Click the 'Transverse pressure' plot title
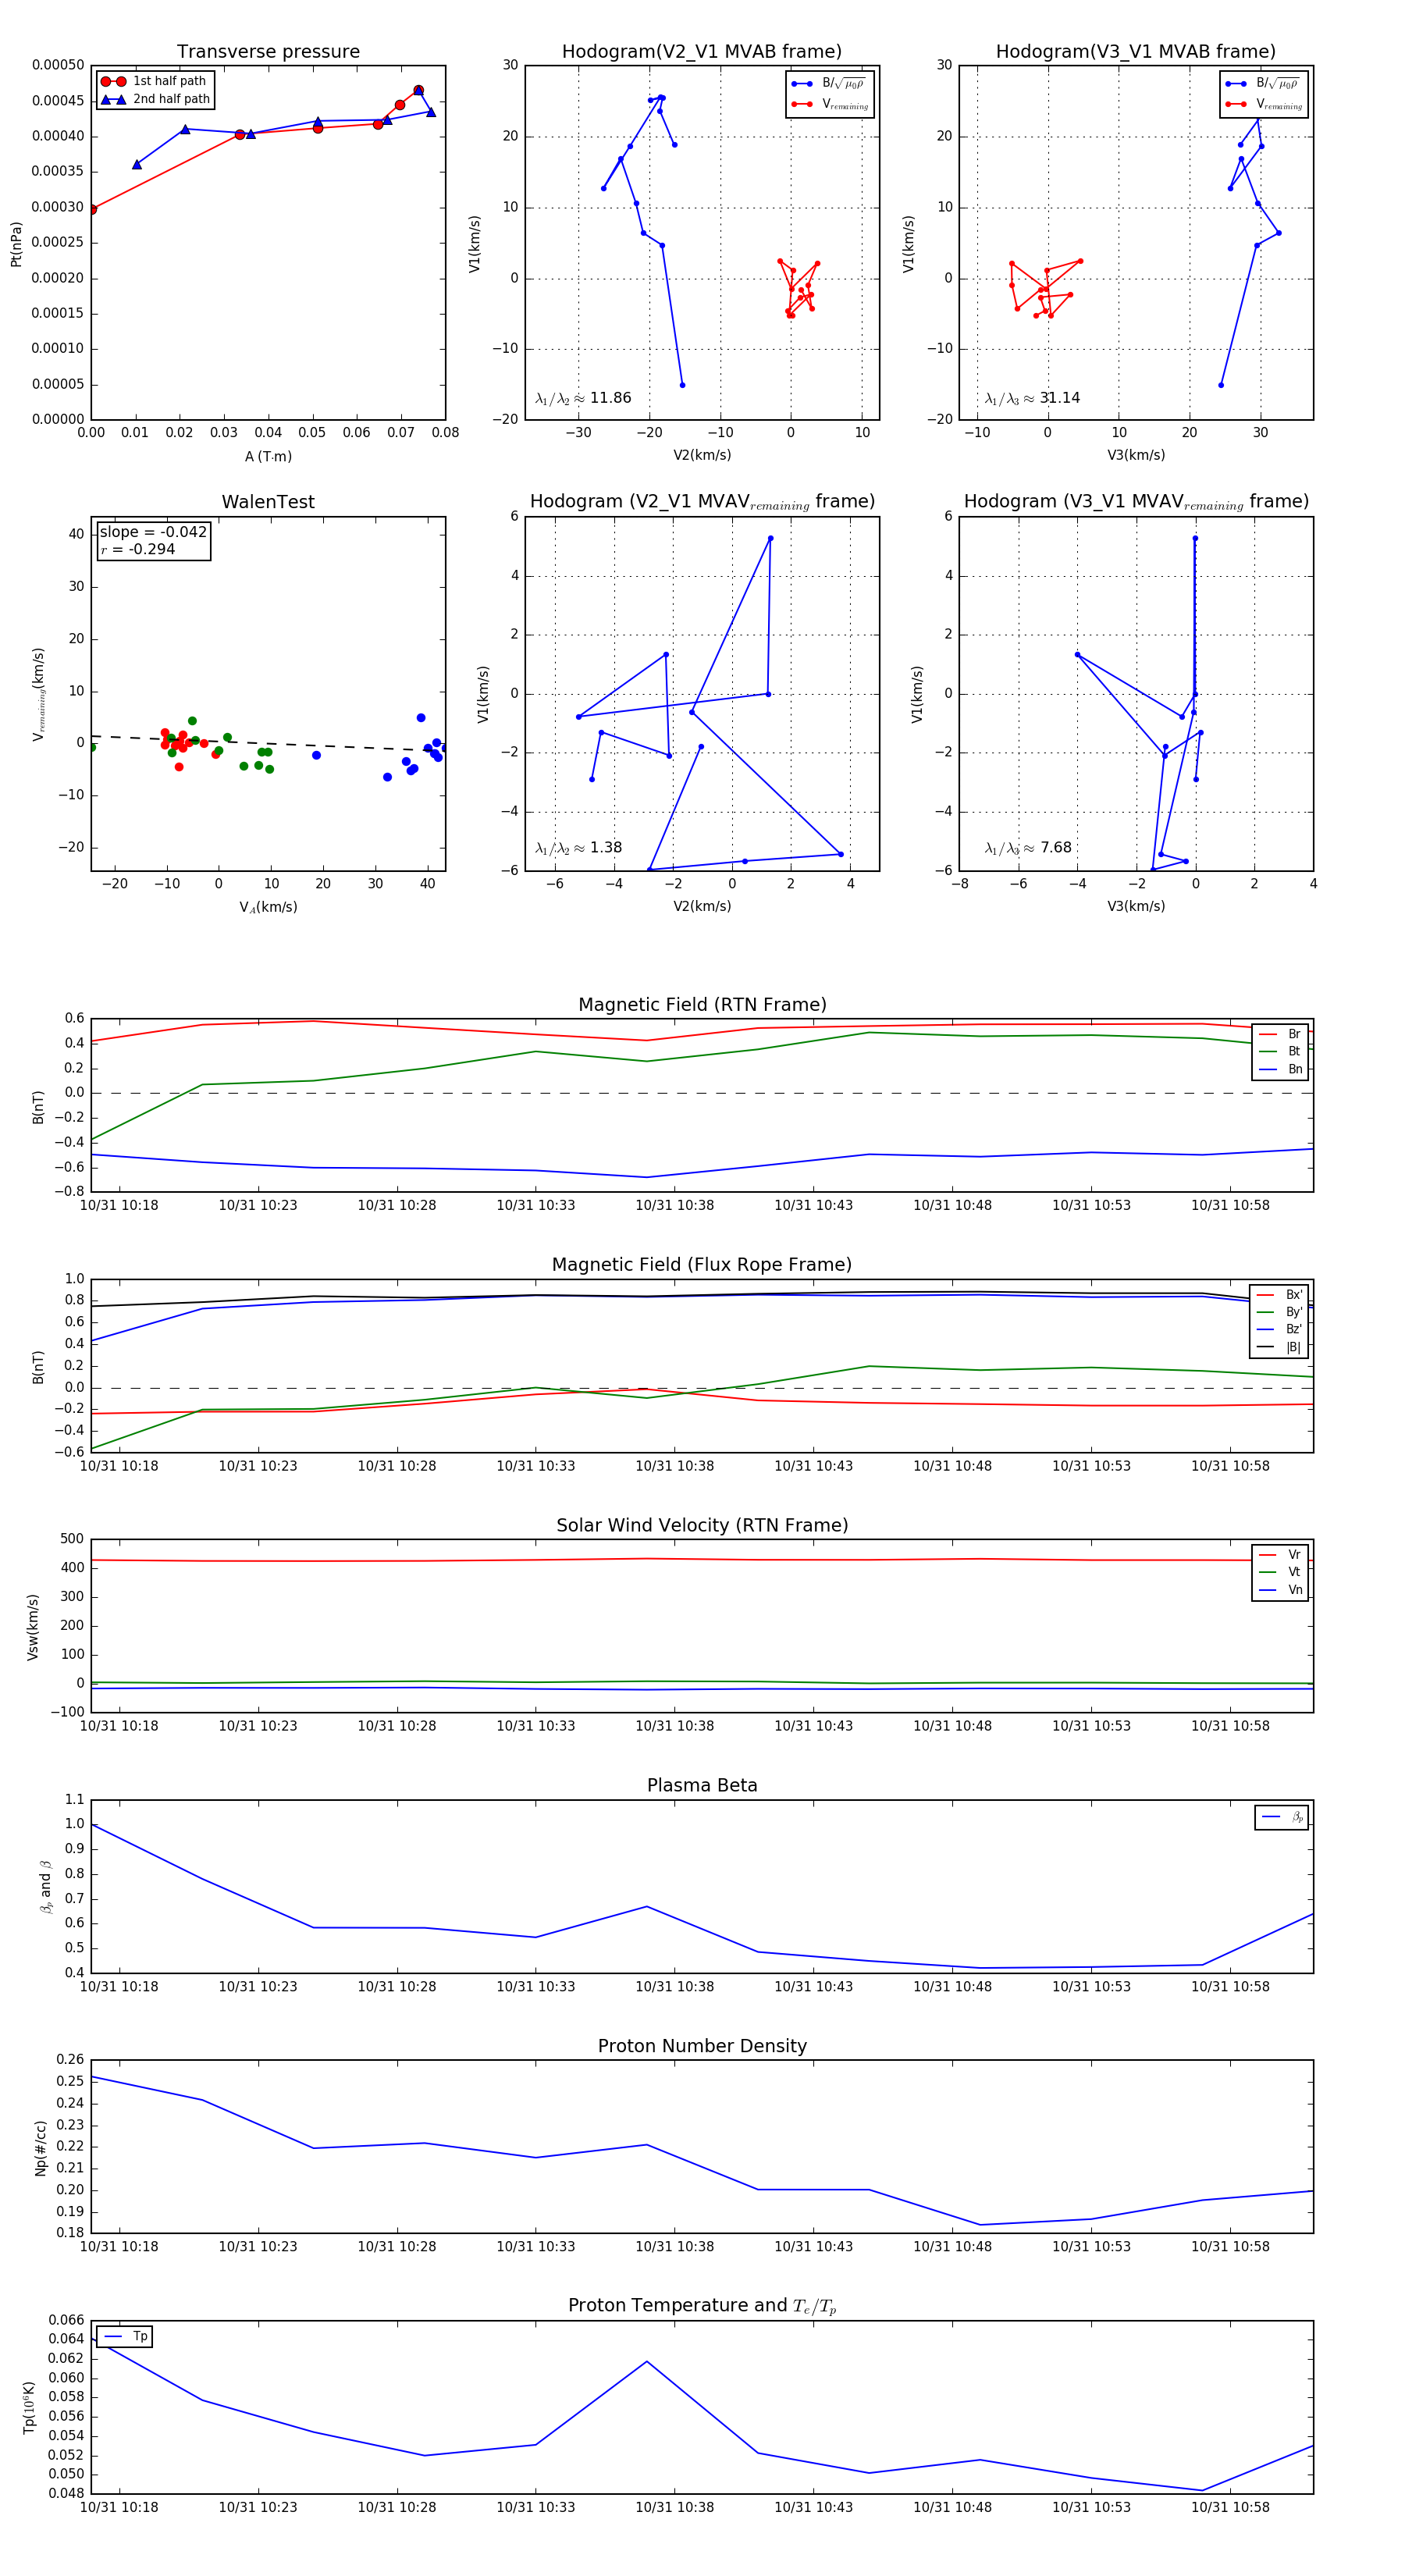The height and width of the screenshot is (2576, 1405). 268,52
